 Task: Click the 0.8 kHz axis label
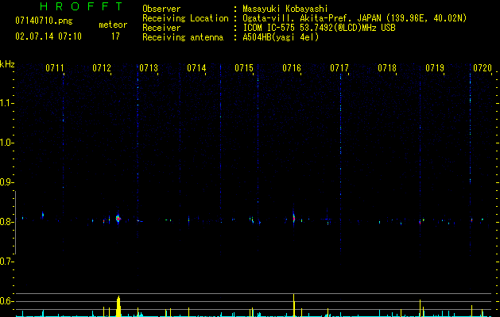pos(6,222)
